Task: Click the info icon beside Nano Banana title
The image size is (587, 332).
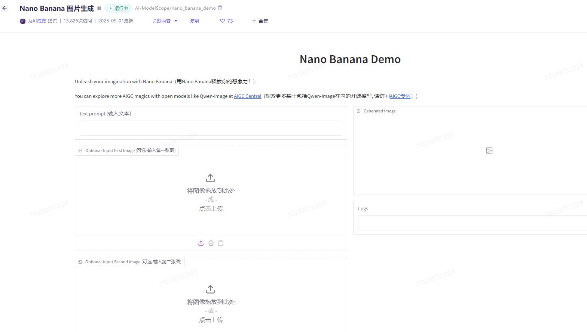Action: point(99,8)
